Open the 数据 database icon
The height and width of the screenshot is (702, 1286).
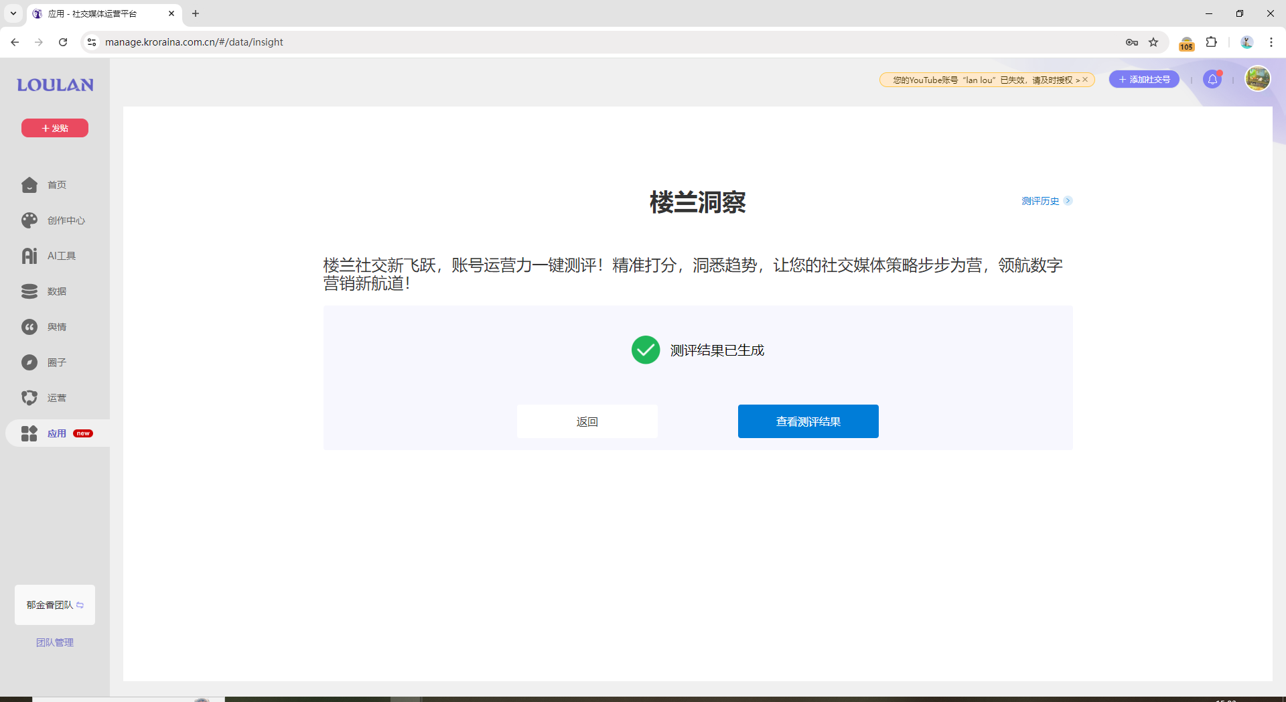pos(29,291)
